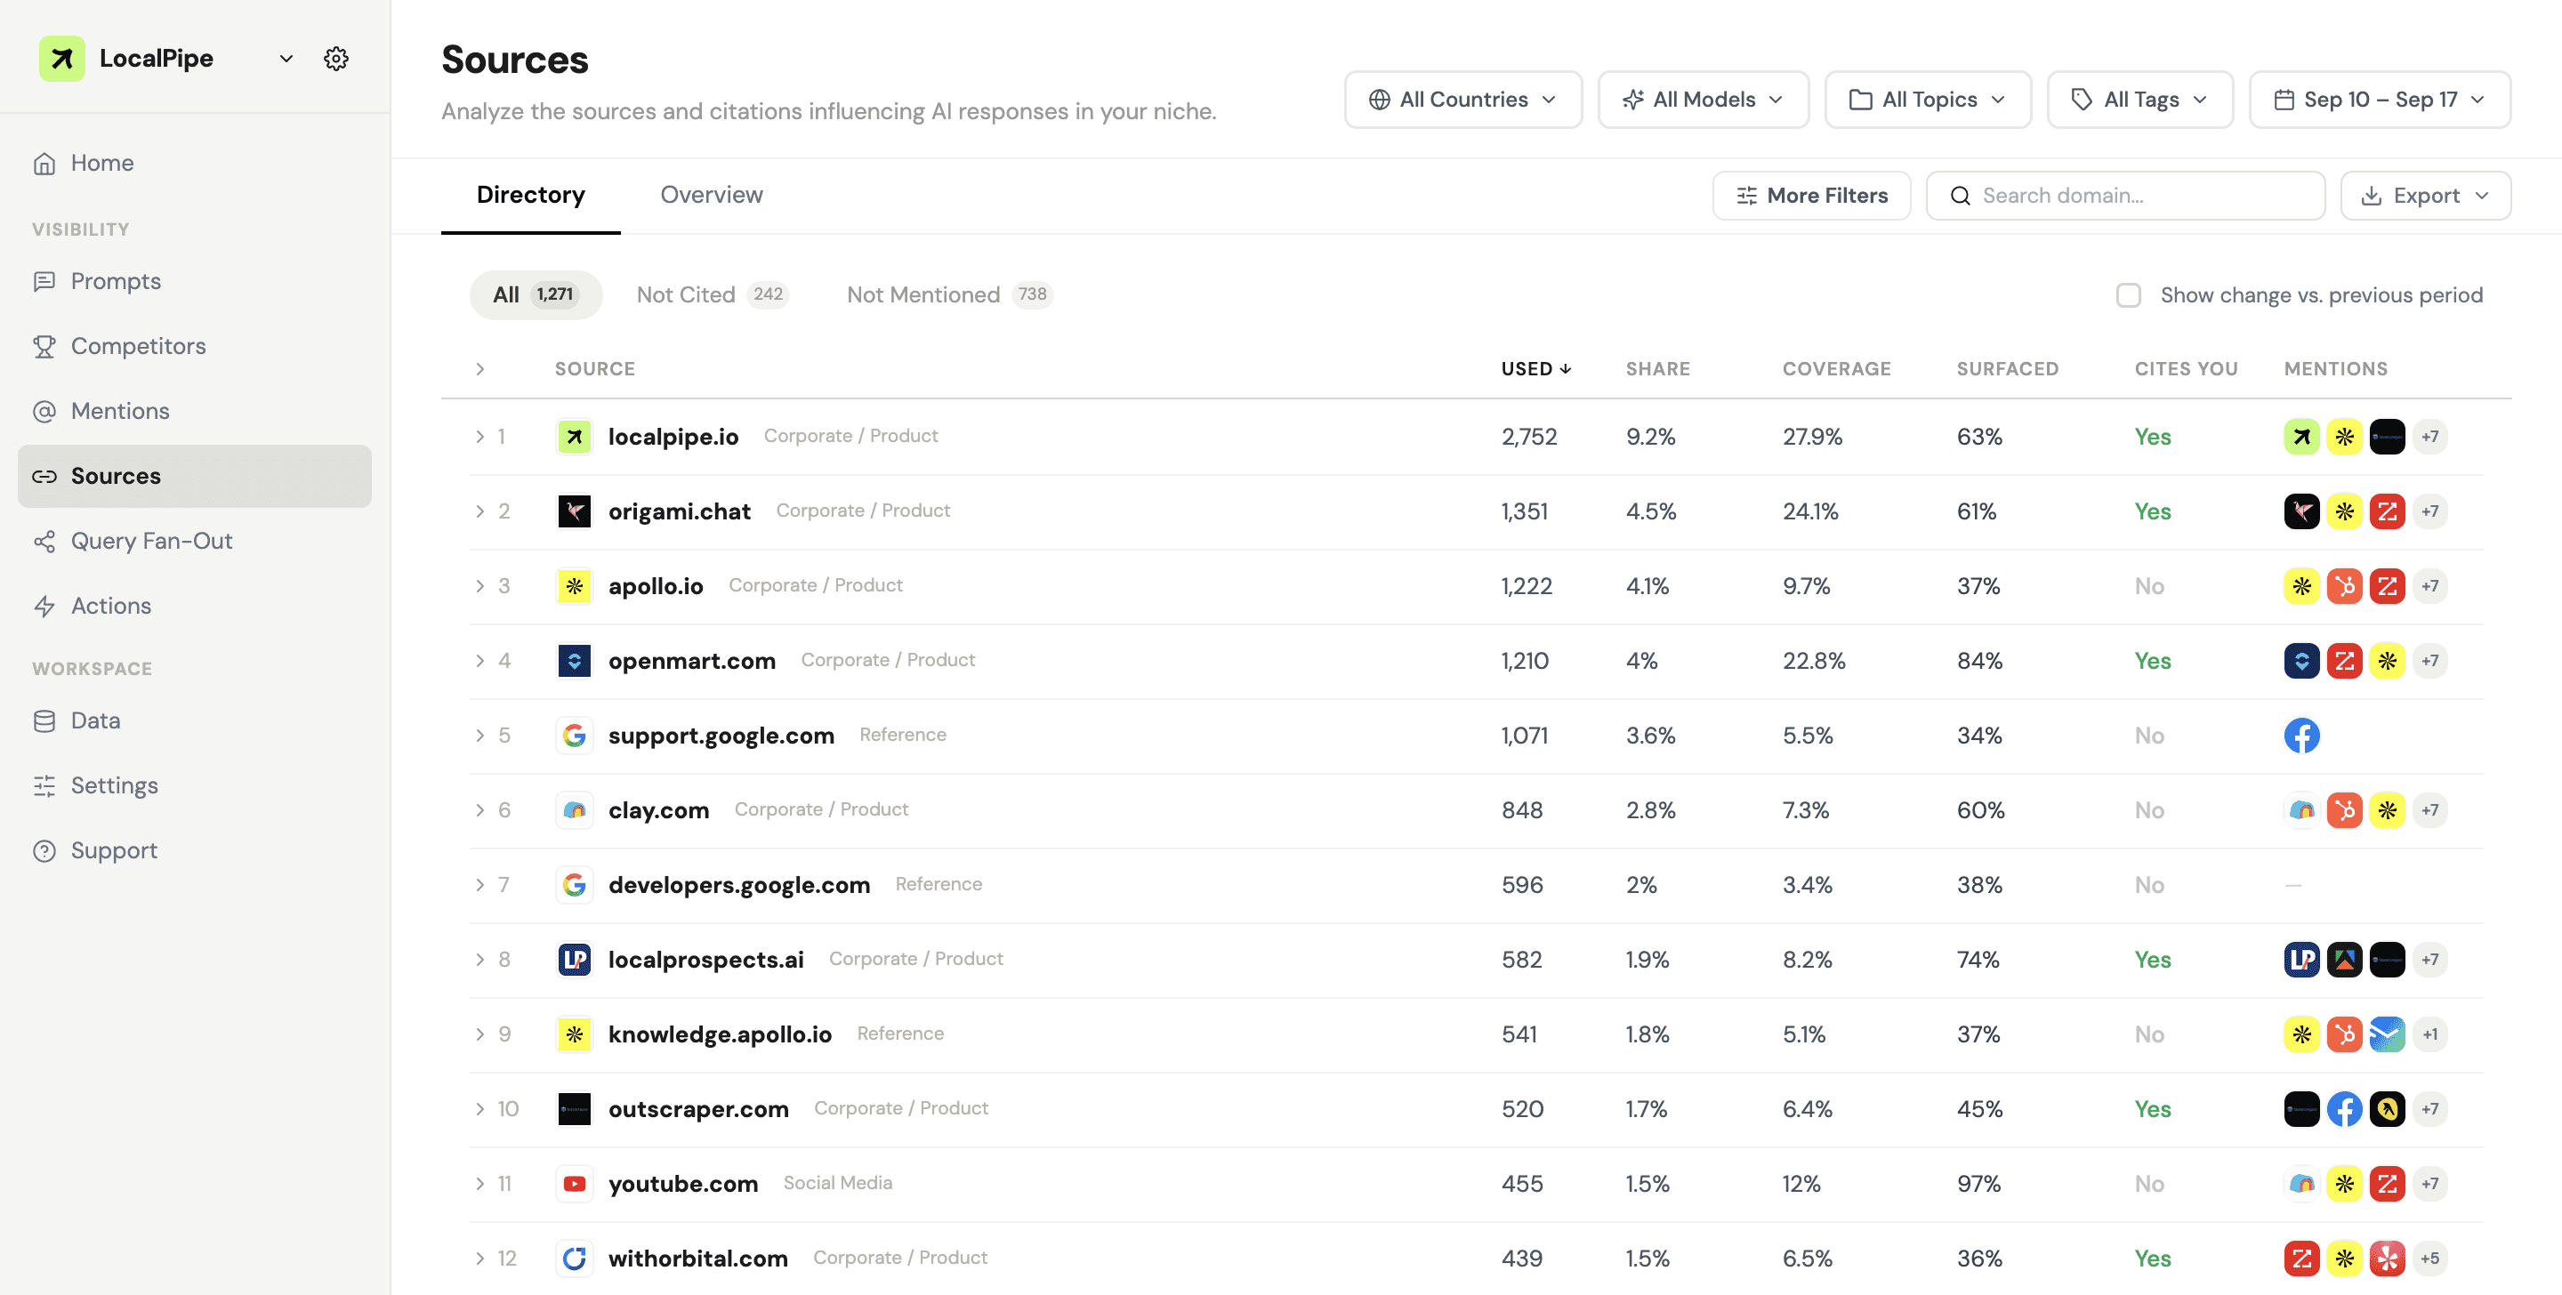Click the Yelp mention icon in withorbital.com row
The height and width of the screenshot is (1295, 2562).
click(2387, 1259)
